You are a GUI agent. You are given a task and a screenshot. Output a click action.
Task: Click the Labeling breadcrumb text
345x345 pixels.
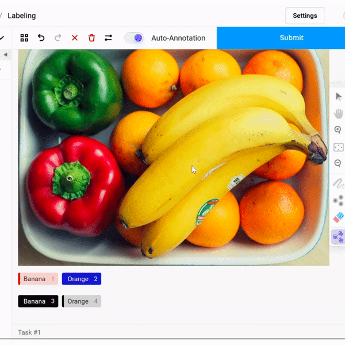pyautogui.click(x=22, y=16)
